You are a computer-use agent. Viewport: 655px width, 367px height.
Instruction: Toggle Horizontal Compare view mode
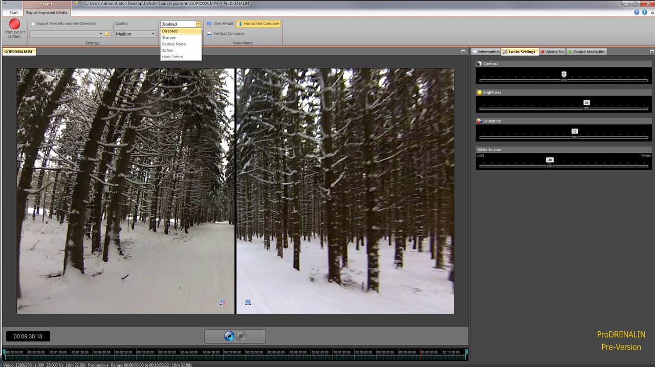click(x=258, y=24)
